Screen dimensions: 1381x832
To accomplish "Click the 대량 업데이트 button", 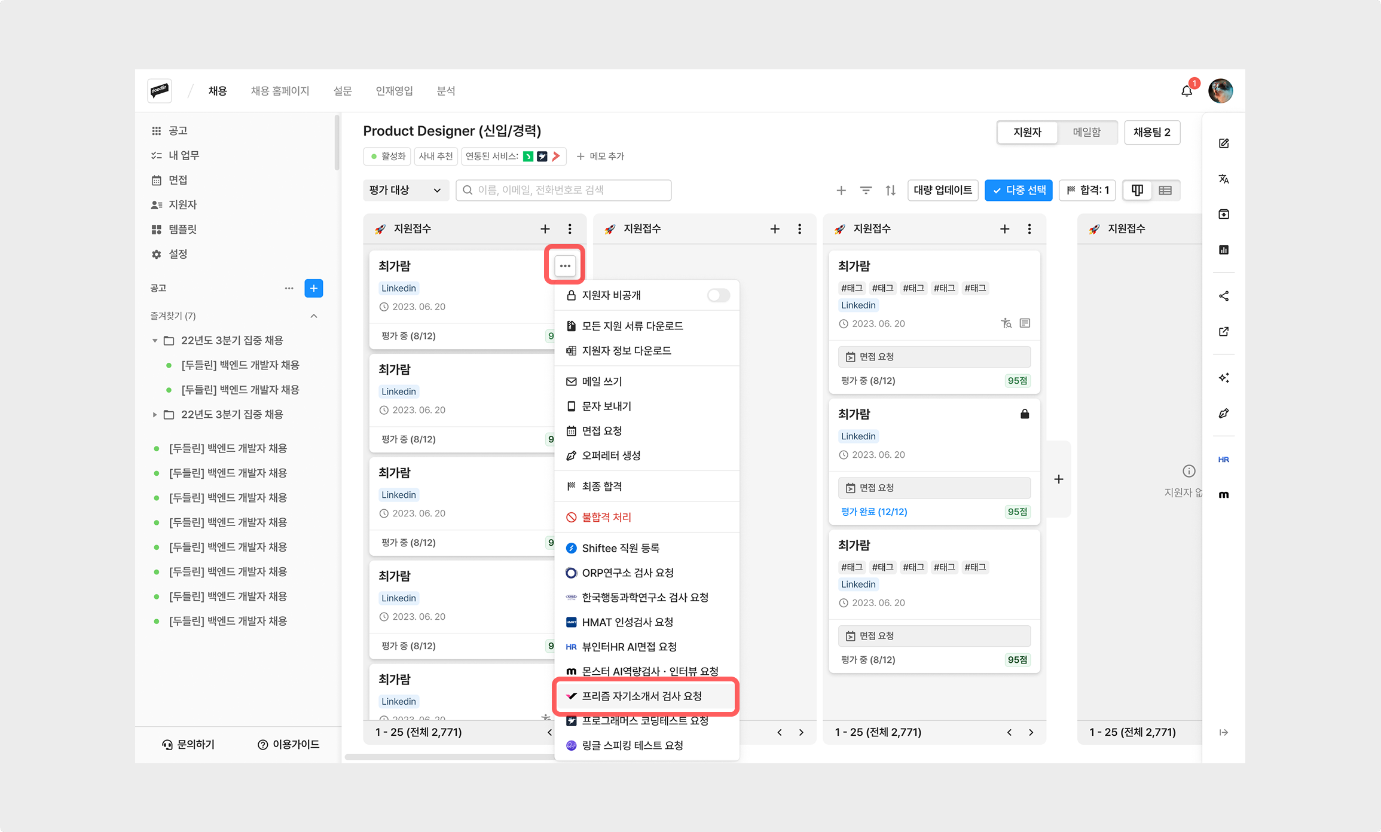I will 943,190.
